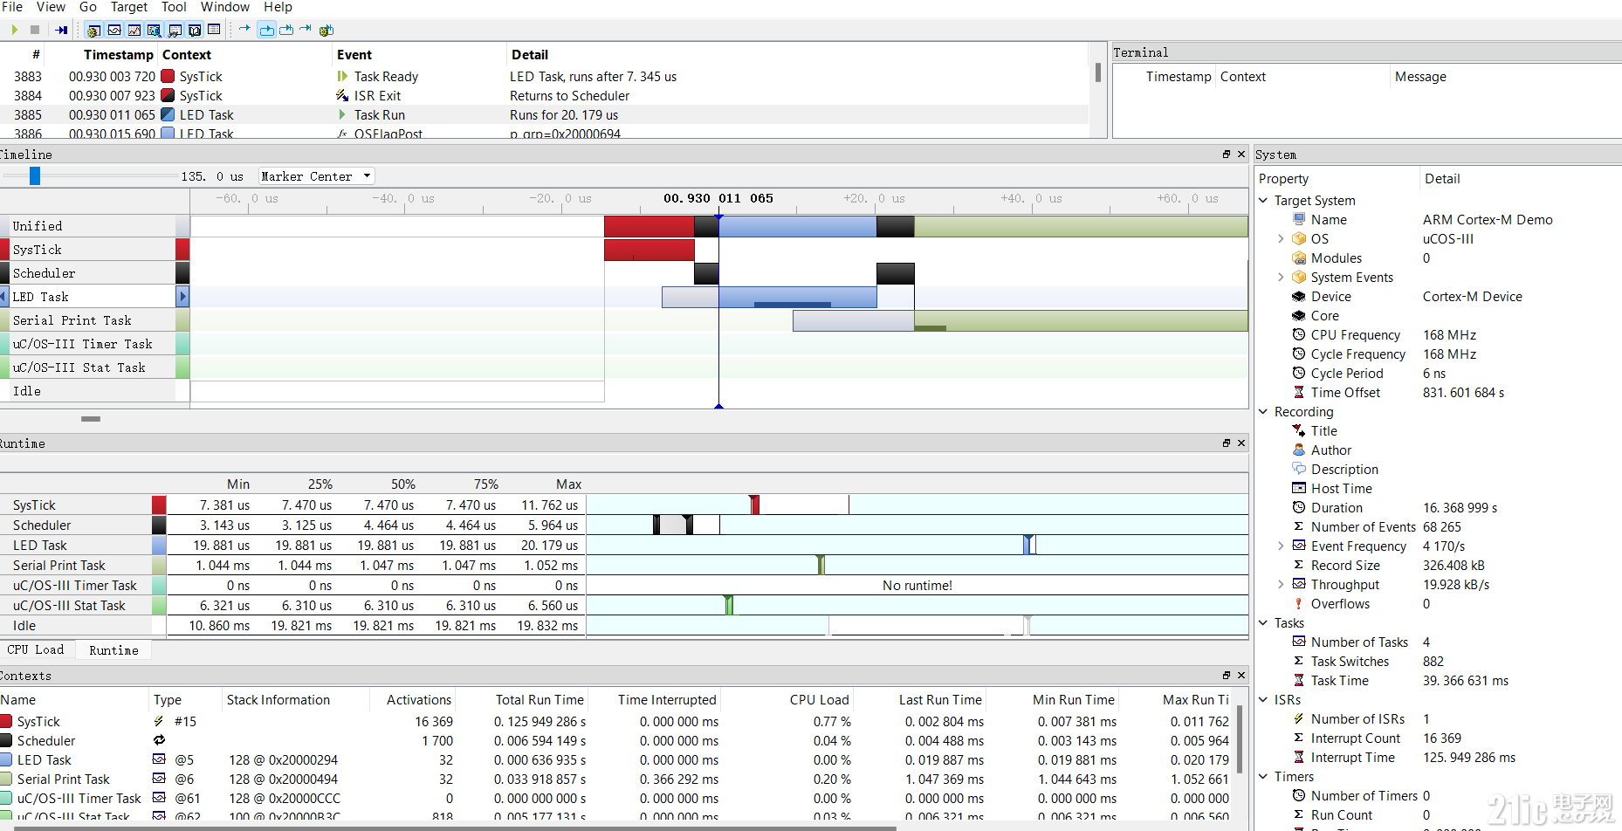Screen dimensions: 1622x831
Task: Click the timeline zoom slider handle
Action: click(35, 176)
